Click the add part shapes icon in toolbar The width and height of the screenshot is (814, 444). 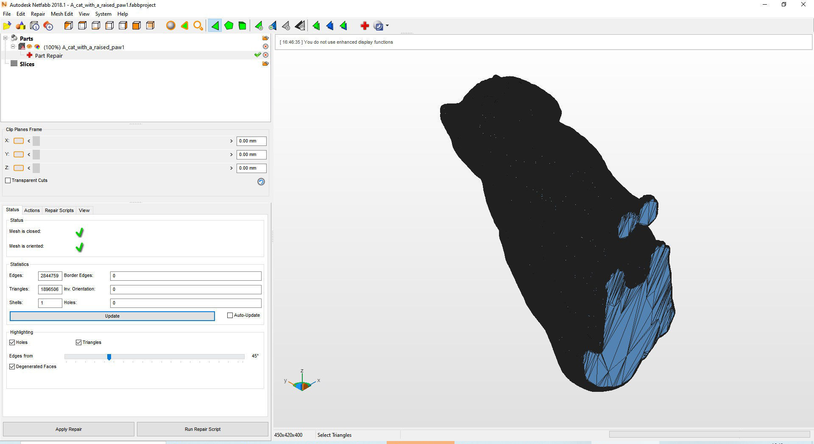click(x=21, y=26)
